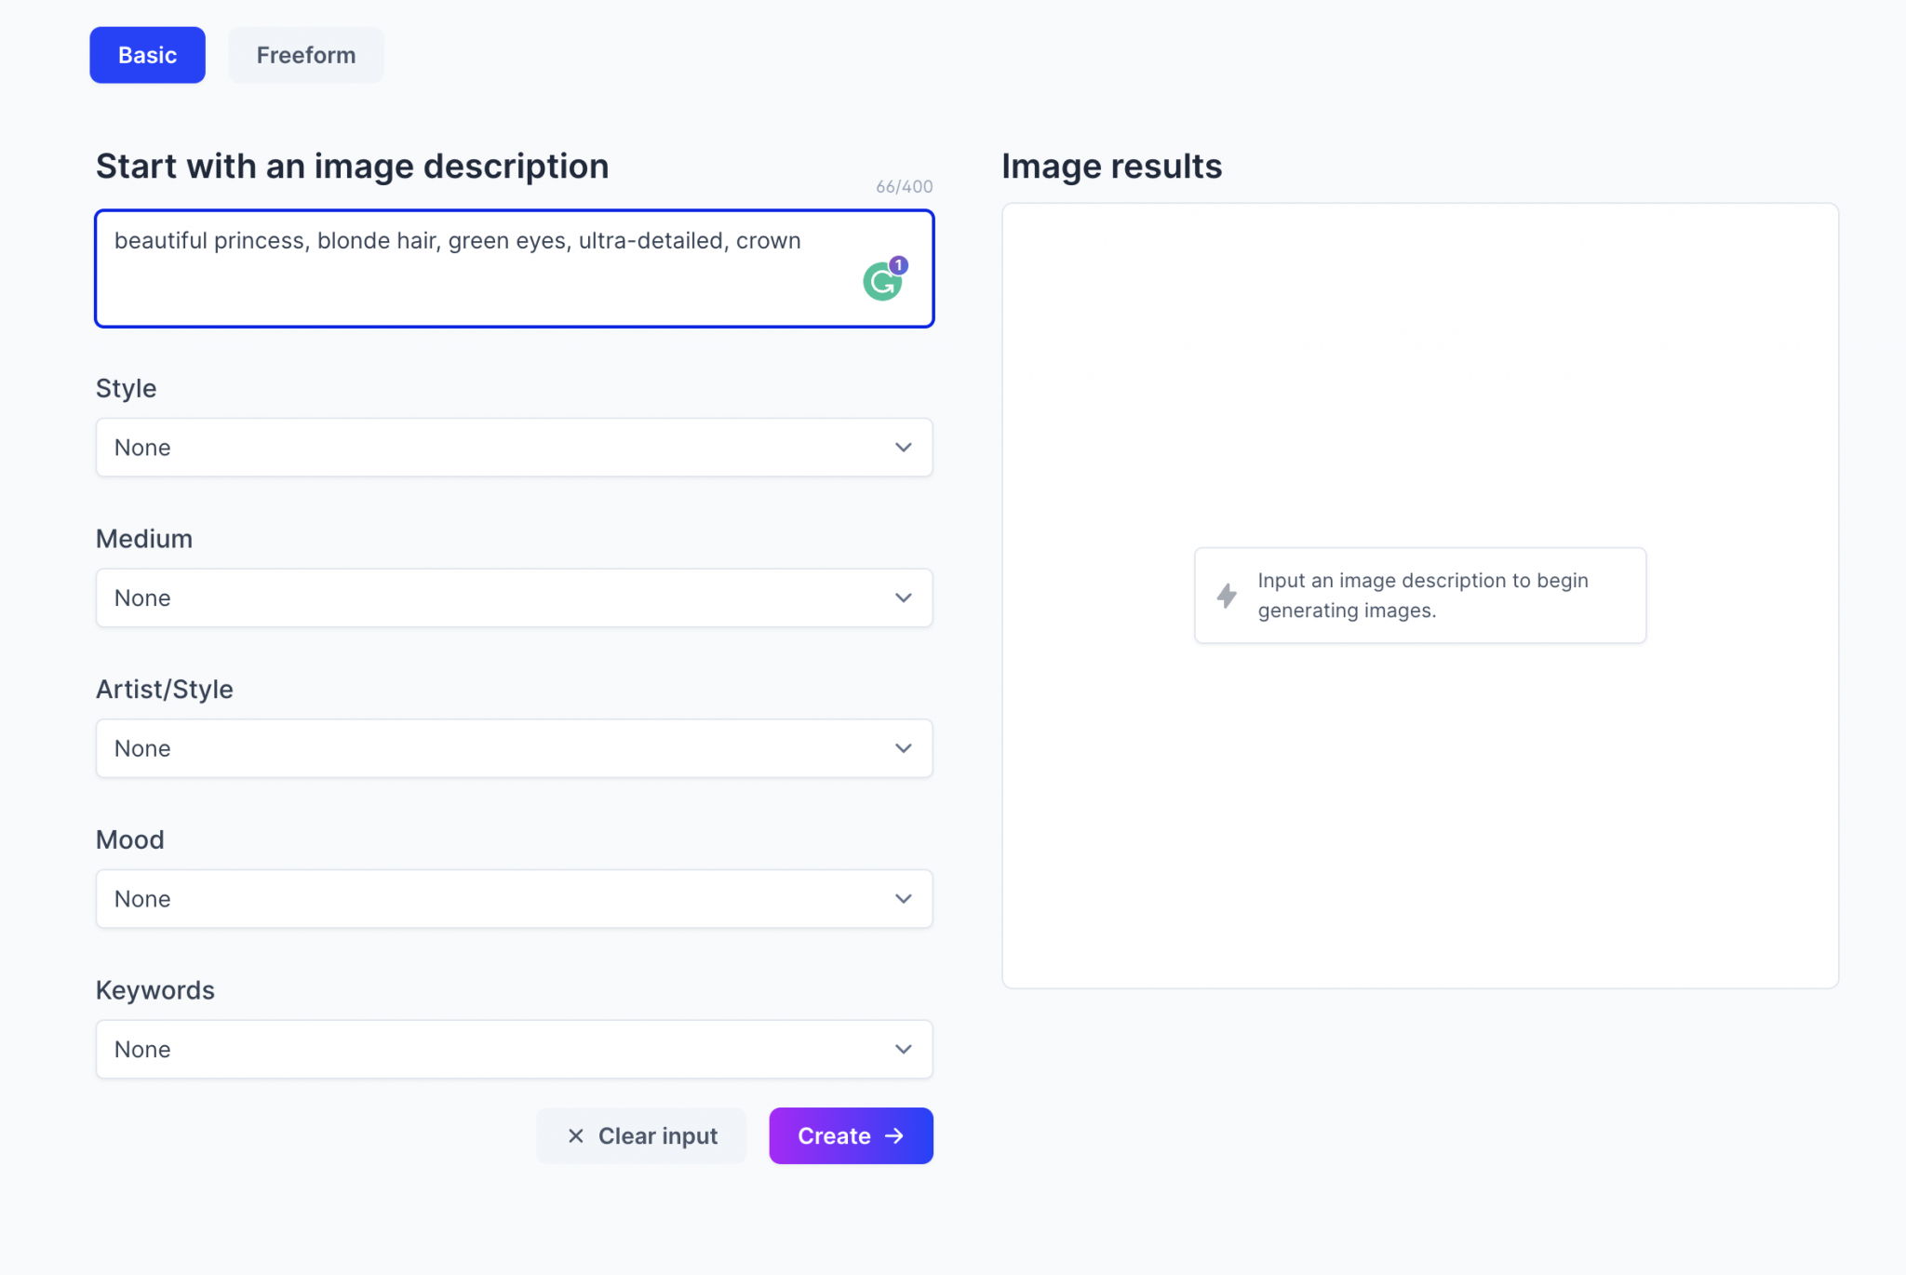Click the Grammarly icon in description box
This screenshot has height=1275, width=1906.
click(x=880, y=283)
